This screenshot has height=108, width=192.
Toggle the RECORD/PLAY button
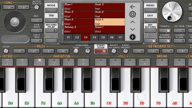tap(51, 31)
